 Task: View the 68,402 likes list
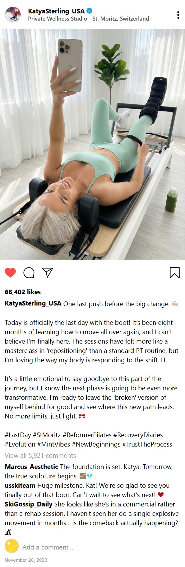coord(23,292)
